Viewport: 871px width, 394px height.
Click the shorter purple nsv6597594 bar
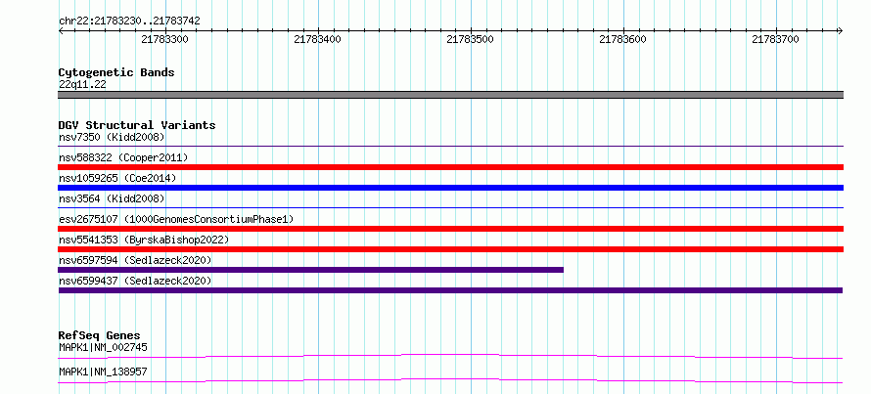coord(310,270)
